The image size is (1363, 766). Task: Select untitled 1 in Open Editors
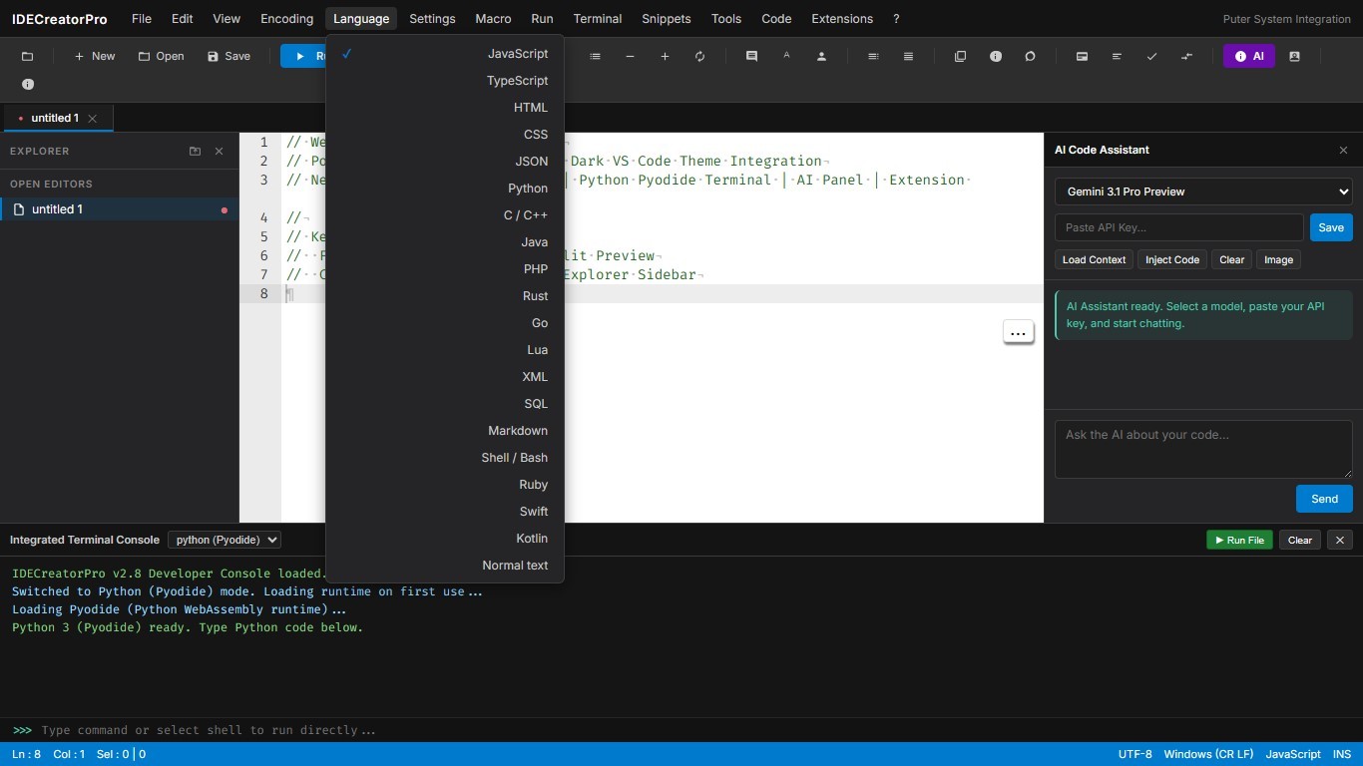click(x=120, y=209)
